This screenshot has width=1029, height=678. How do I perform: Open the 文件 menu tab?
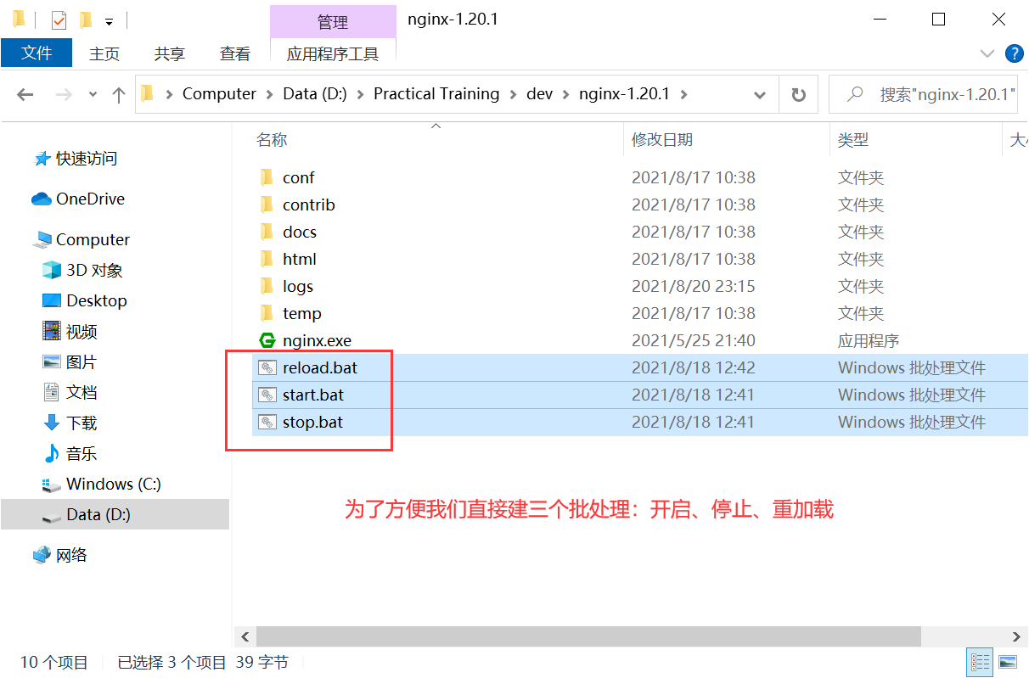[37, 53]
